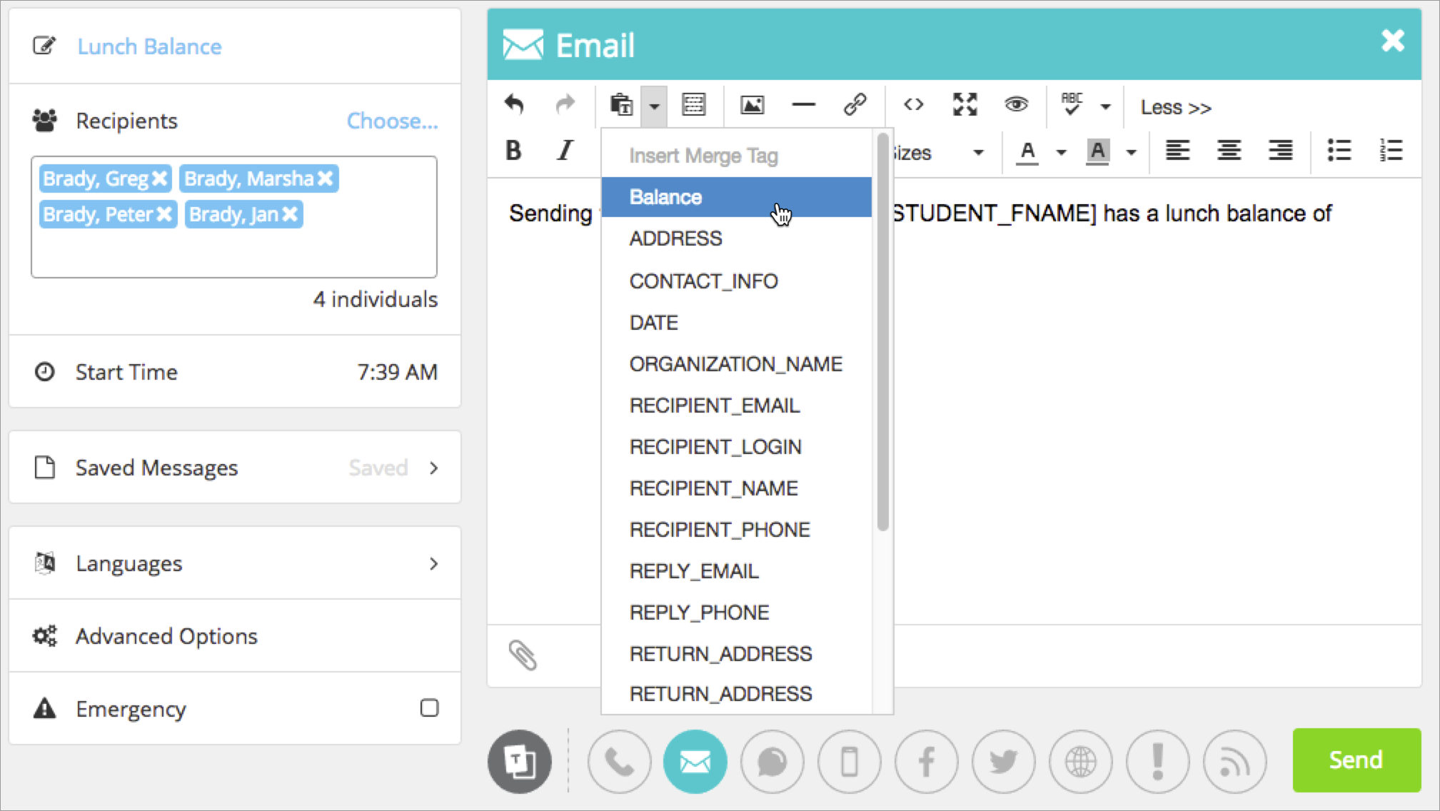The height and width of the screenshot is (811, 1440).
Task: Click the redo arrow icon
Action: (565, 105)
